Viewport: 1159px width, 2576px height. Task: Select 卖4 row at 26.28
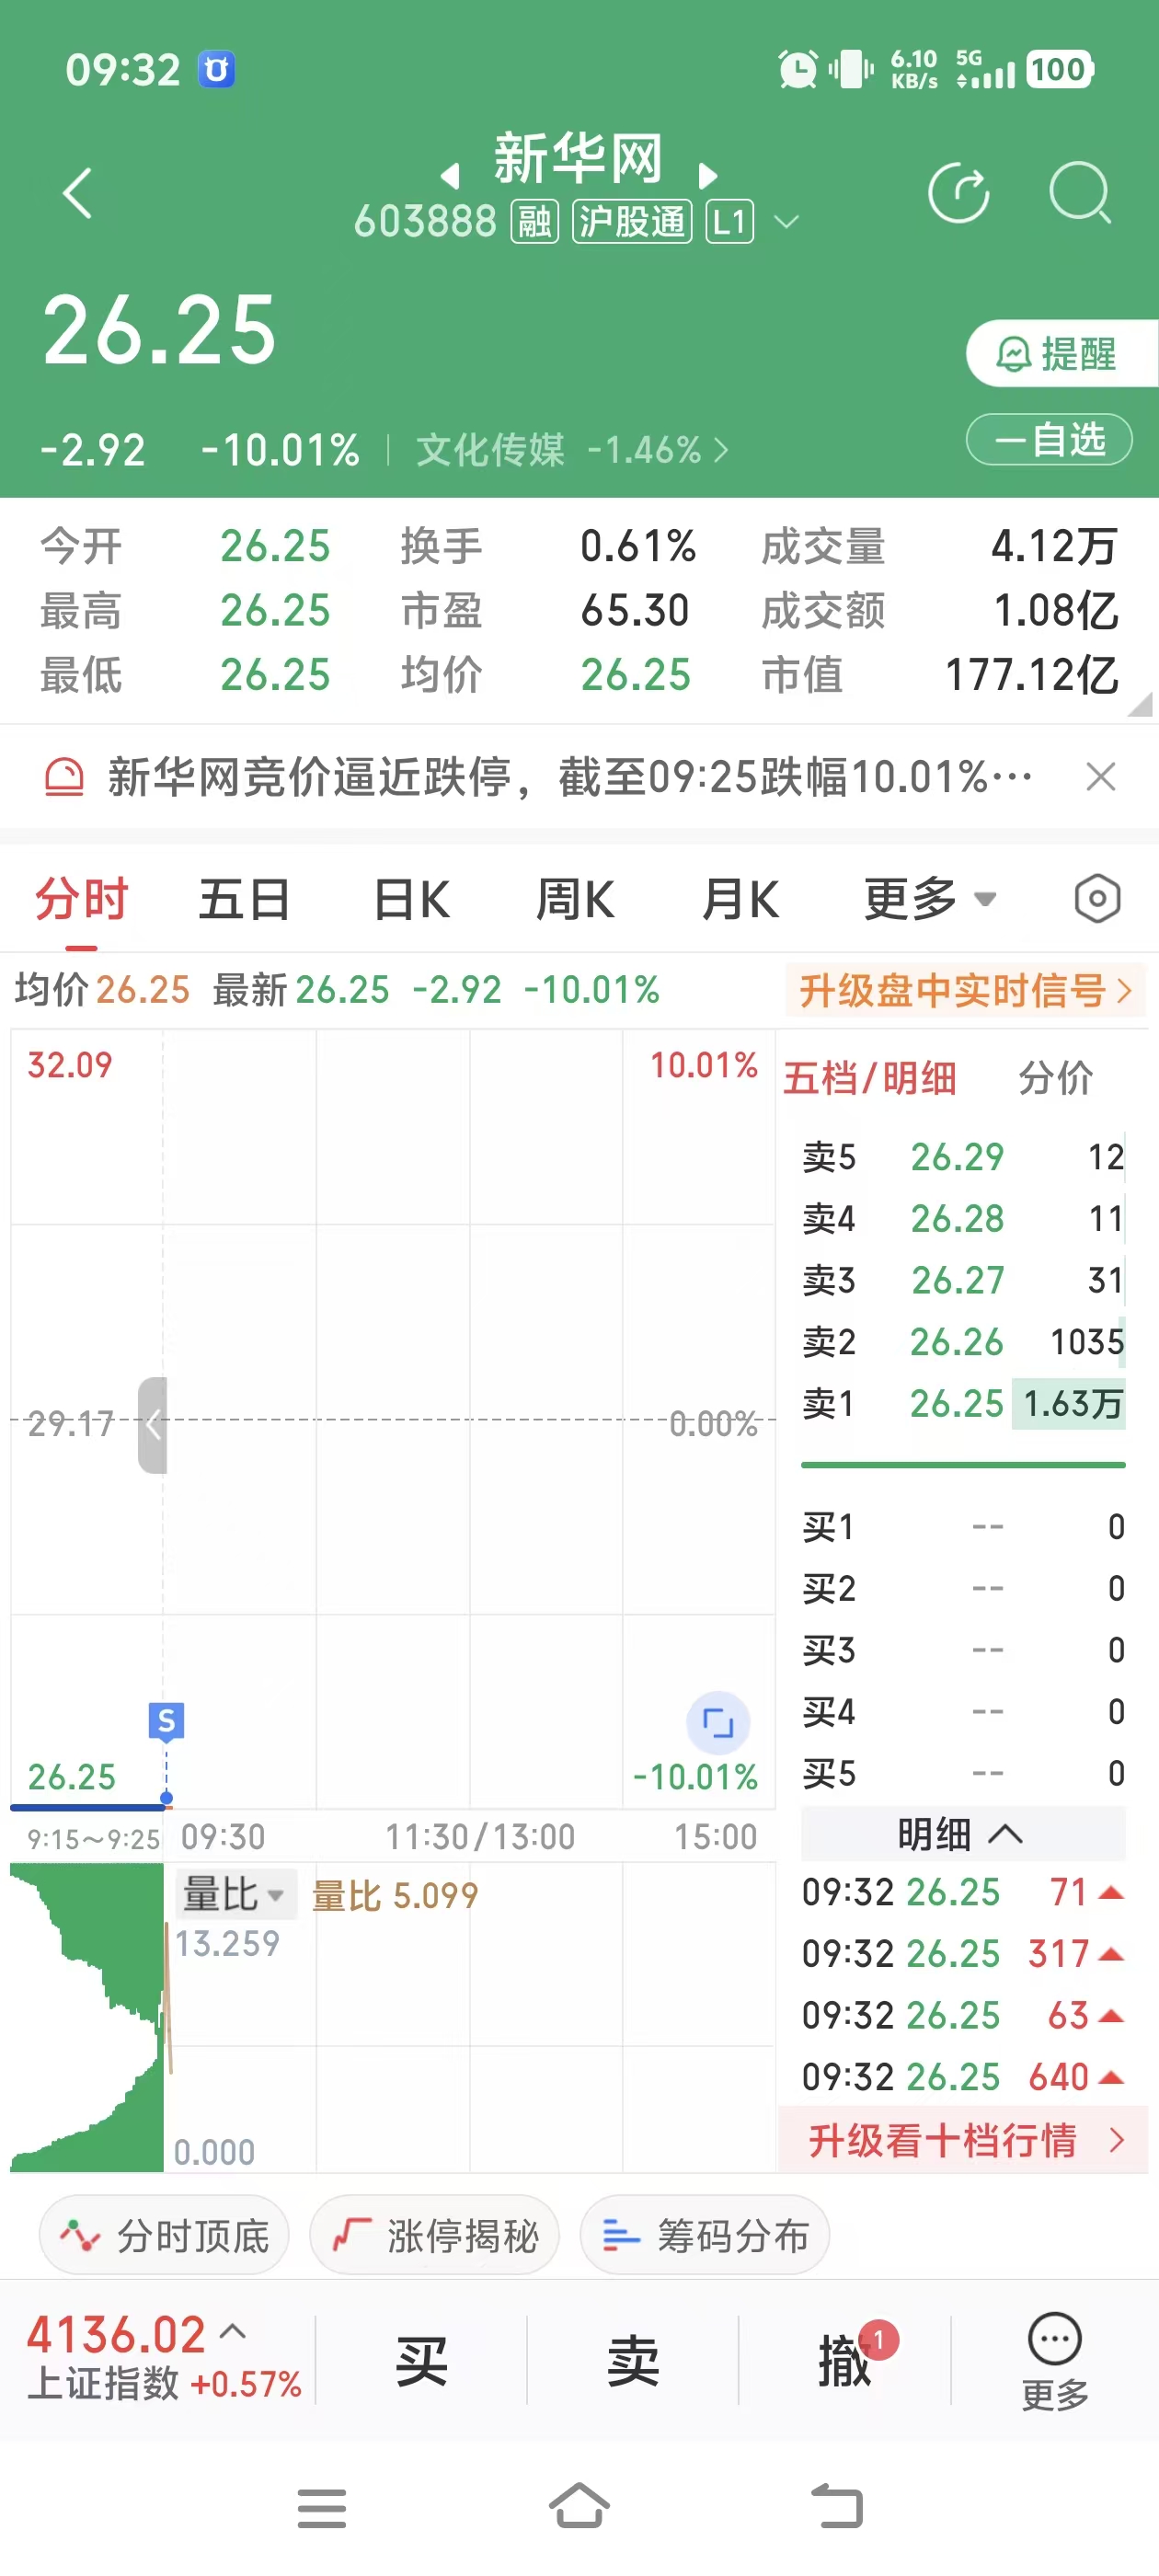[x=963, y=1218]
